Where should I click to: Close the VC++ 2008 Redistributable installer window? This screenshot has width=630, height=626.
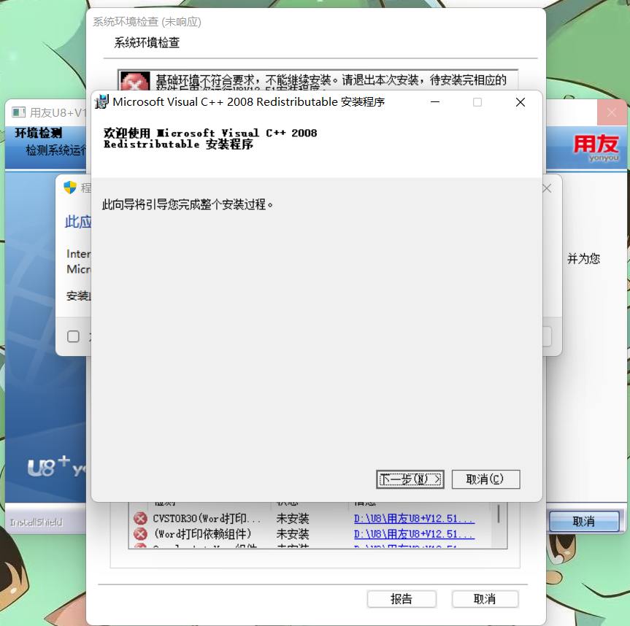[520, 102]
